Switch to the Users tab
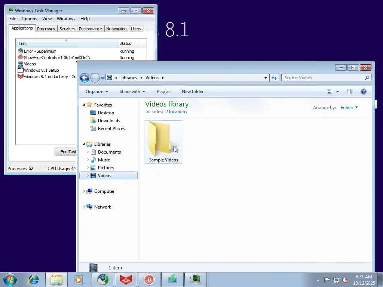The height and width of the screenshot is (287, 383). coord(136,29)
